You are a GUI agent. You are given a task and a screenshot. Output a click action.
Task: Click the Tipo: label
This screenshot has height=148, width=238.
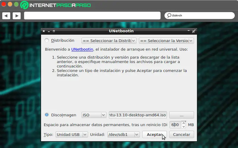[48, 135]
